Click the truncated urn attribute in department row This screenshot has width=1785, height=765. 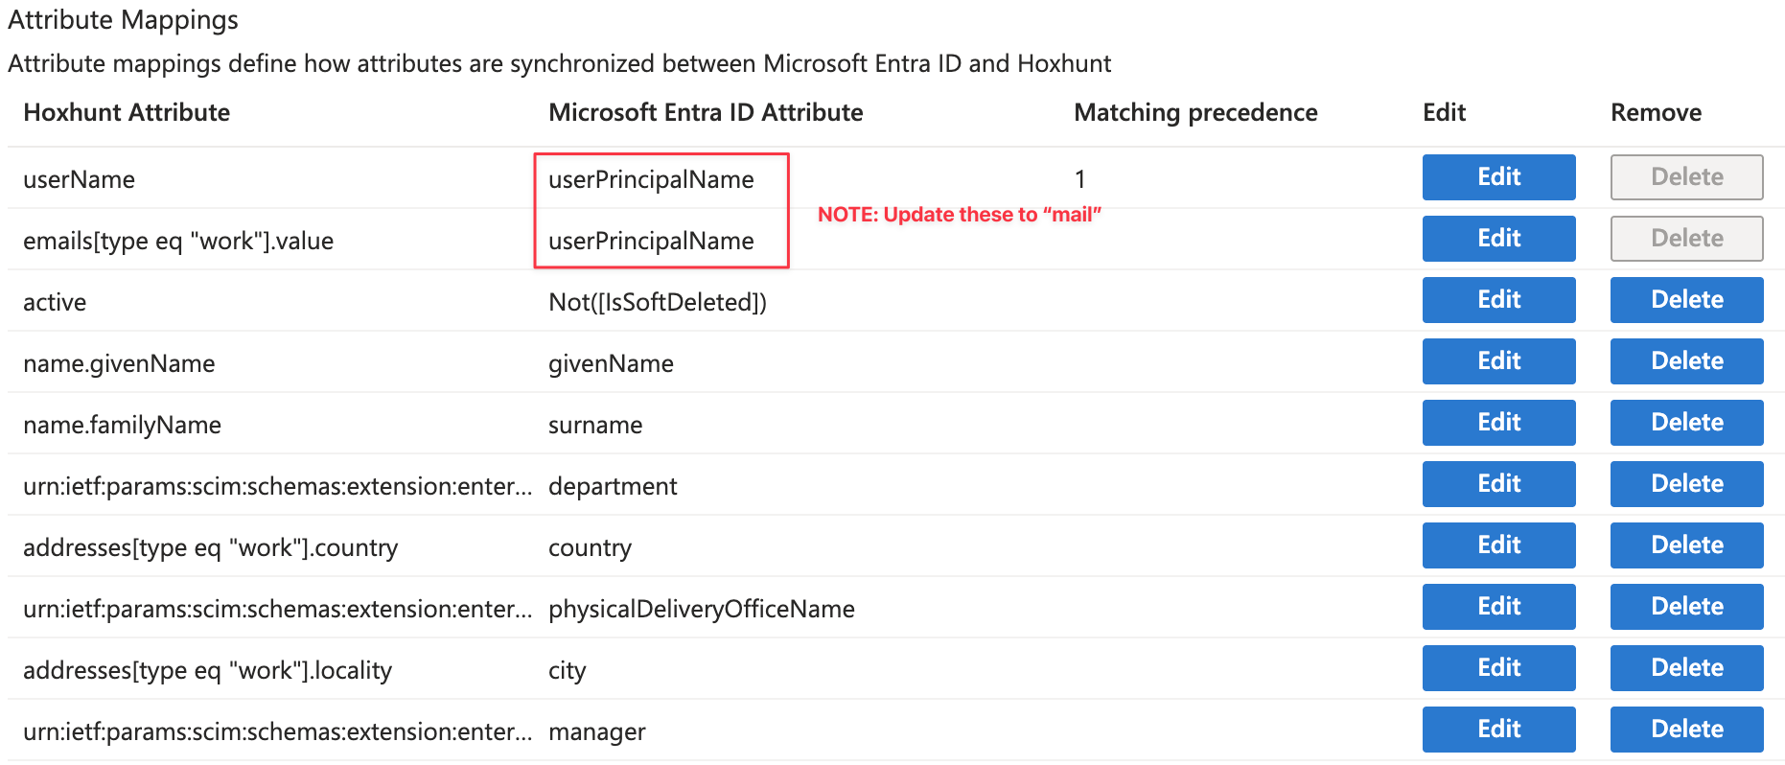click(277, 486)
